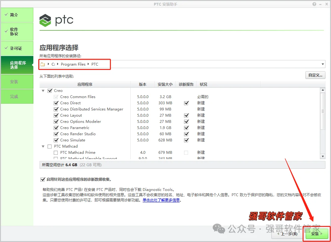
Task: Click the 6.4 GB total space text
Action: point(71,165)
